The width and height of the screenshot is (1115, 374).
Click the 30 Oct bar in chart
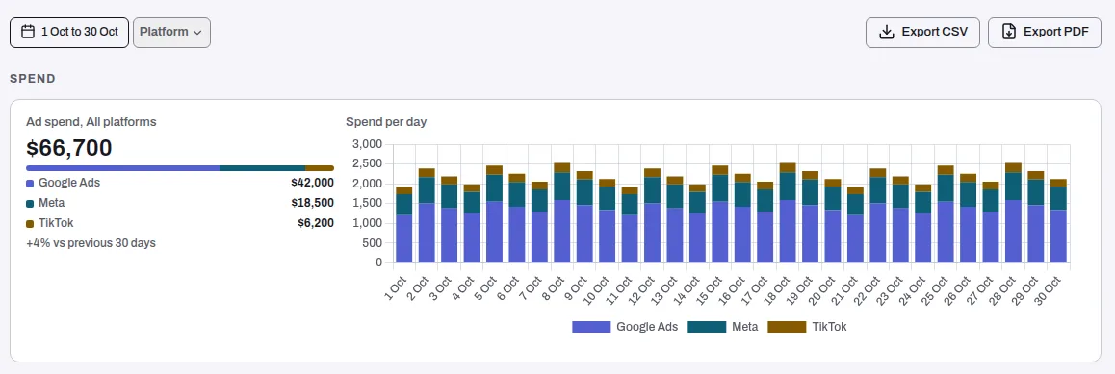click(x=1057, y=221)
